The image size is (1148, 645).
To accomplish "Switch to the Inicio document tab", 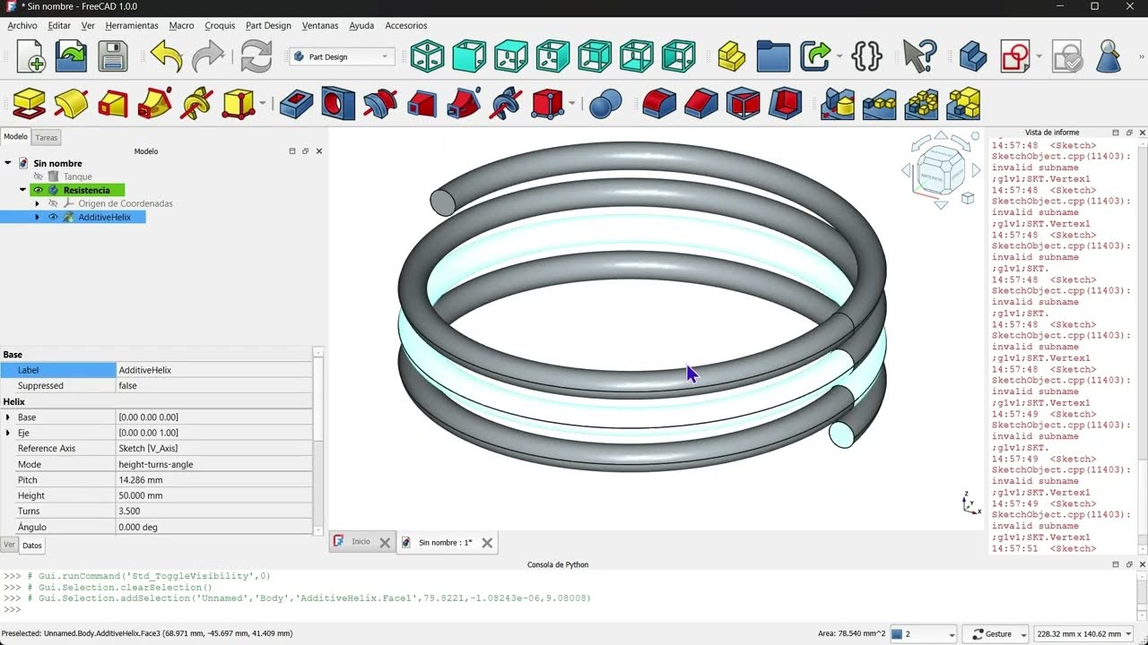I will click(361, 542).
